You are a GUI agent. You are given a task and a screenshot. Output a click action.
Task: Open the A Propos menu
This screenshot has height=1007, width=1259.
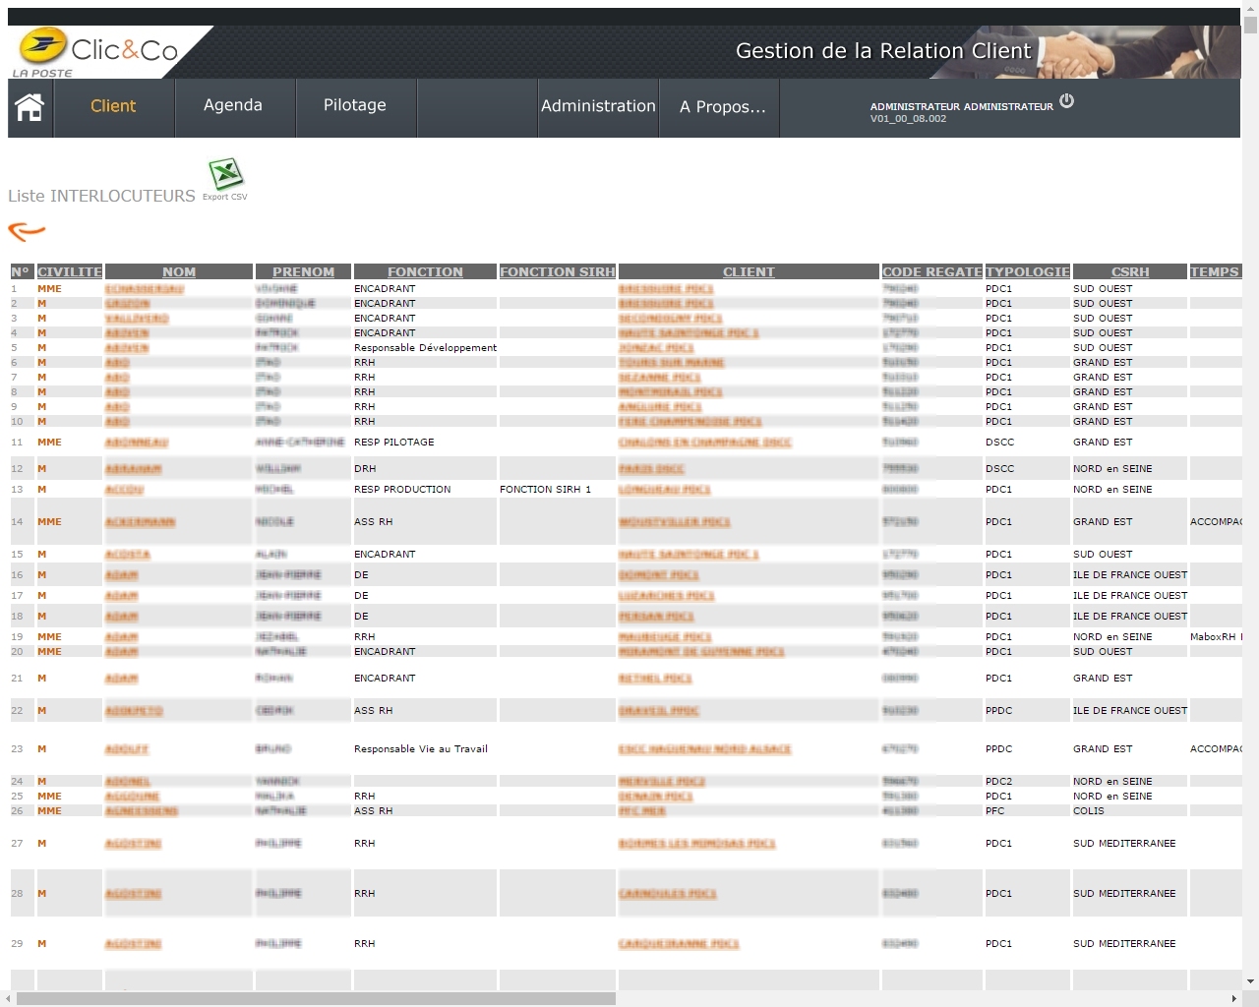click(x=722, y=107)
